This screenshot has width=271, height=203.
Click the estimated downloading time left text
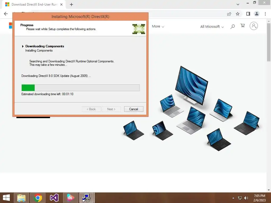click(47, 94)
